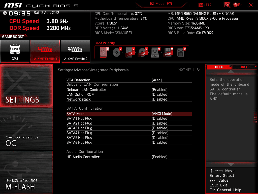This screenshot has width=258, height=194.
Task: Open the BIOS search magnifier icon
Action: click(x=227, y=5)
